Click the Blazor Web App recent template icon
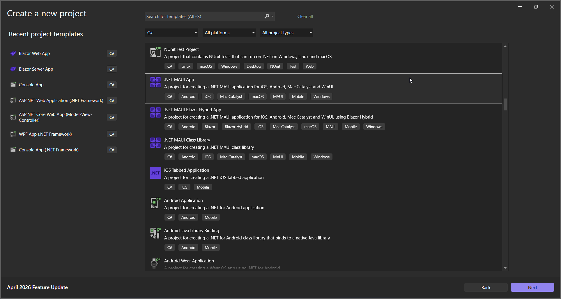Screen dimensions: 561x299 click(x=13, y=53)
